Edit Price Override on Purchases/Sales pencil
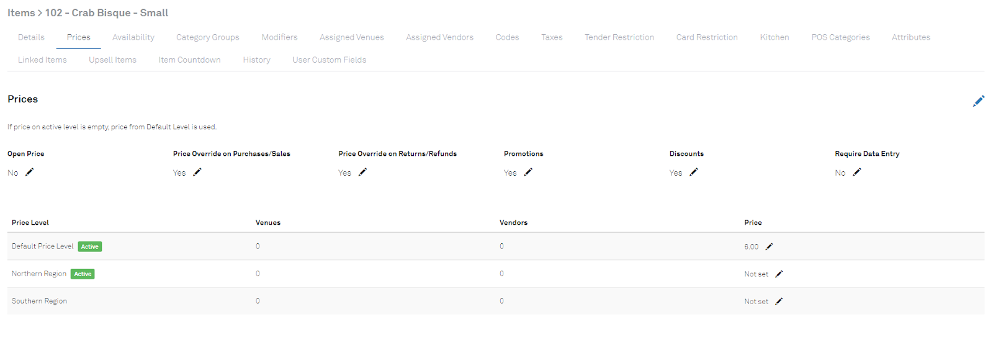The width and height of the screenshot is (993, 347). pyautogui.click(x=197, y=172)
